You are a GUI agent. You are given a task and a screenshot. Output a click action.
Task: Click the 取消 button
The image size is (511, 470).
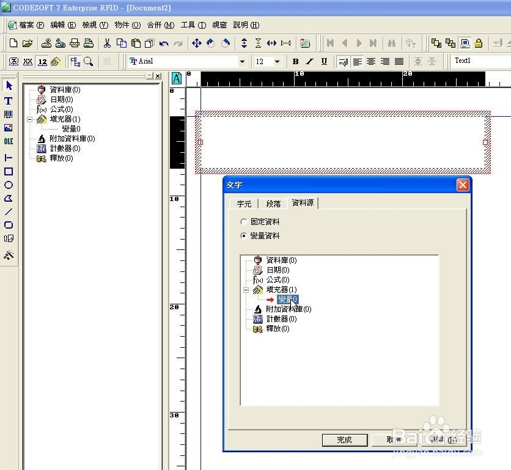[394, 440]
